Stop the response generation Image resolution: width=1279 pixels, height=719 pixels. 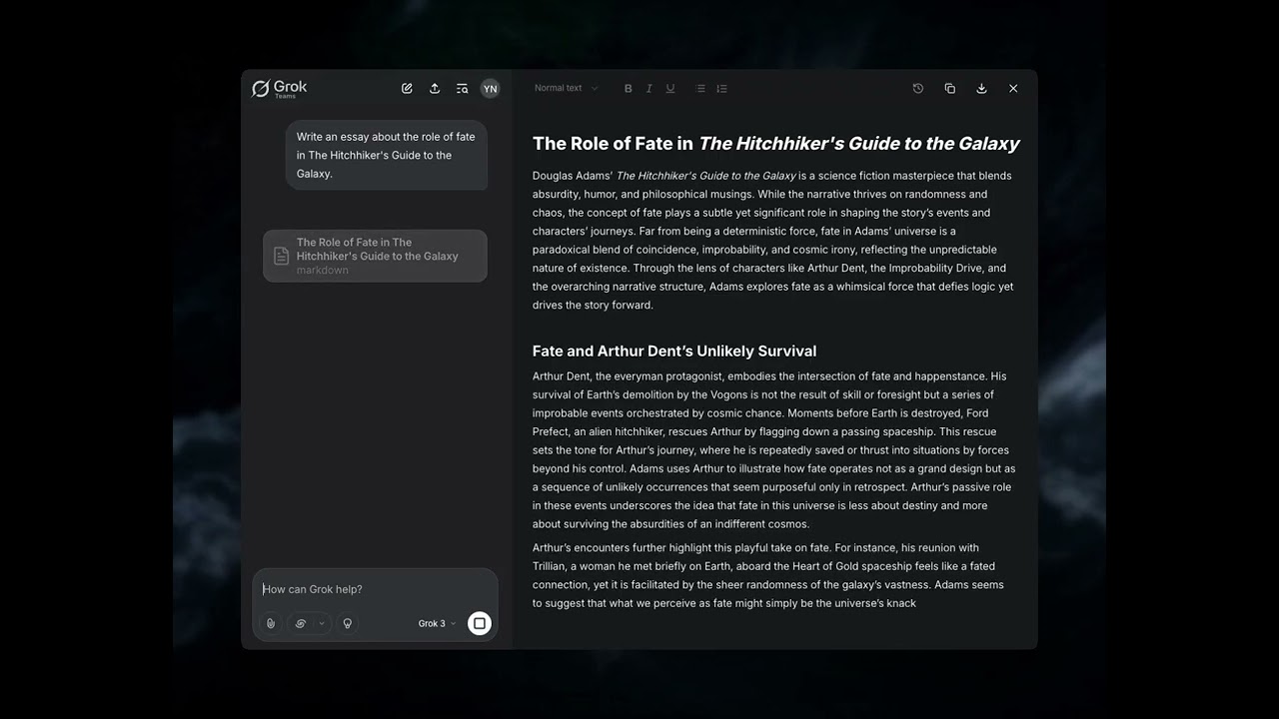[x=480, y=623]
